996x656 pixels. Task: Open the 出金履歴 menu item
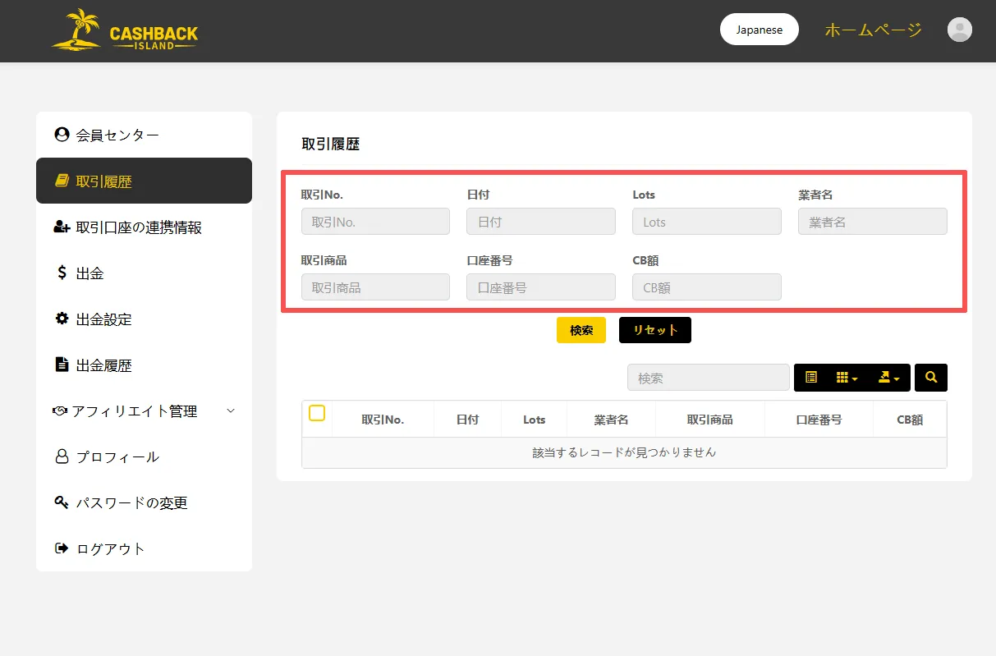point(103,365)
